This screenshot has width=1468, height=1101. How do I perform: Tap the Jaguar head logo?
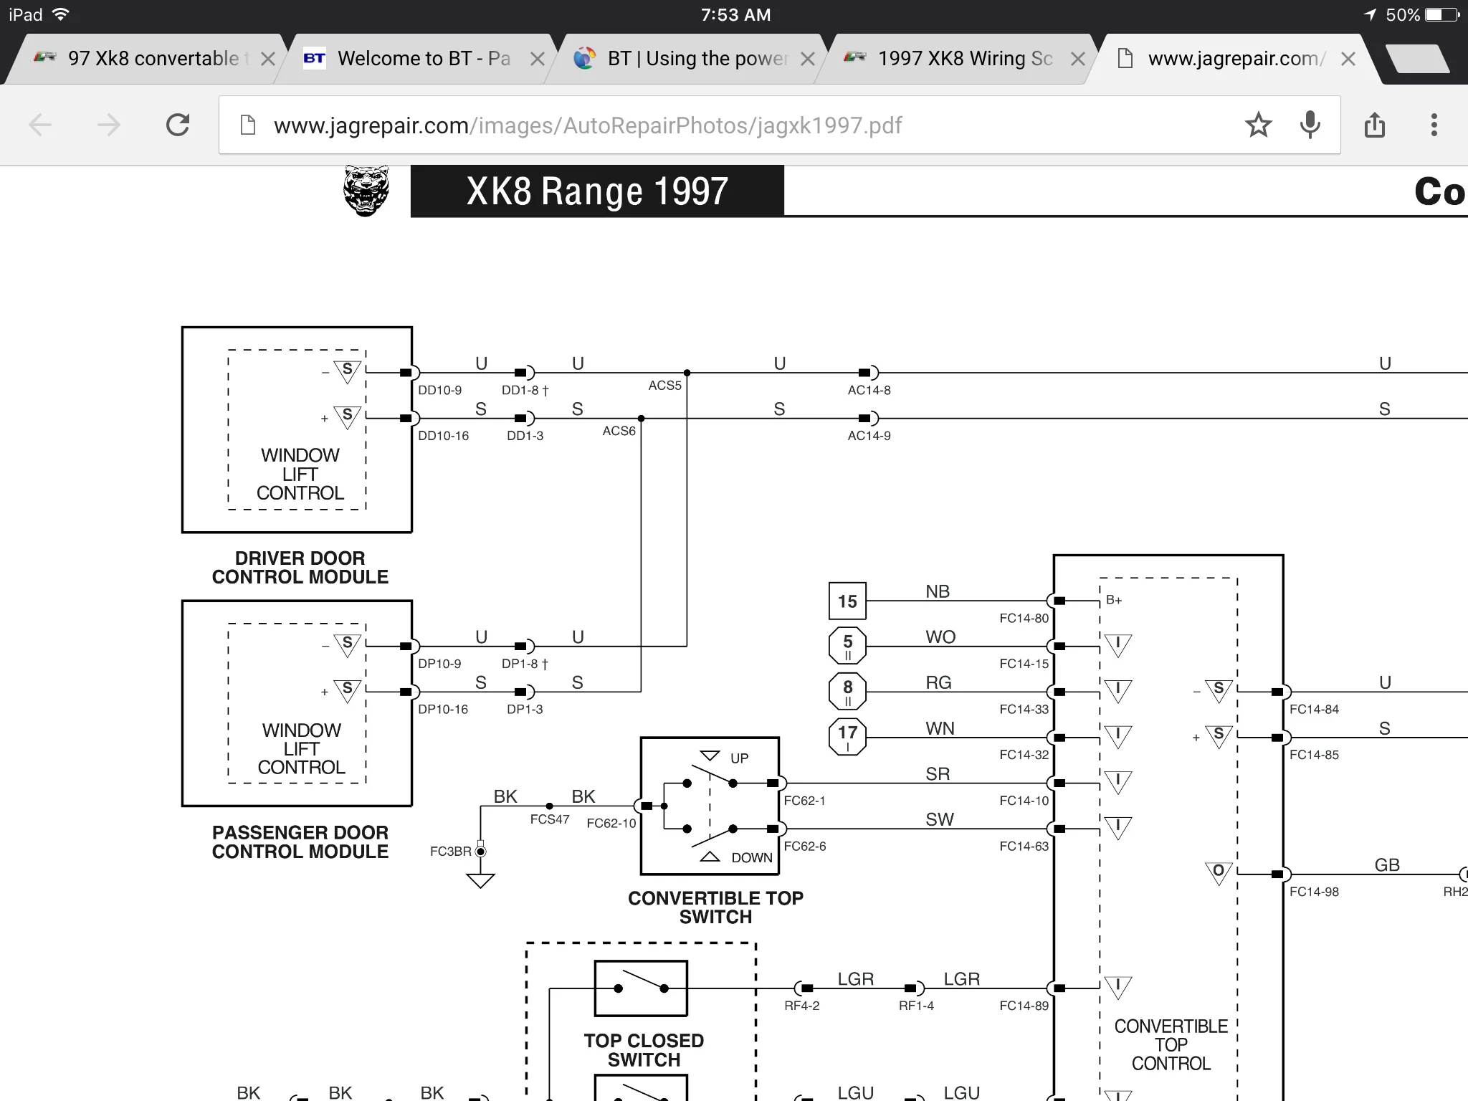click(x=366, y=191)
